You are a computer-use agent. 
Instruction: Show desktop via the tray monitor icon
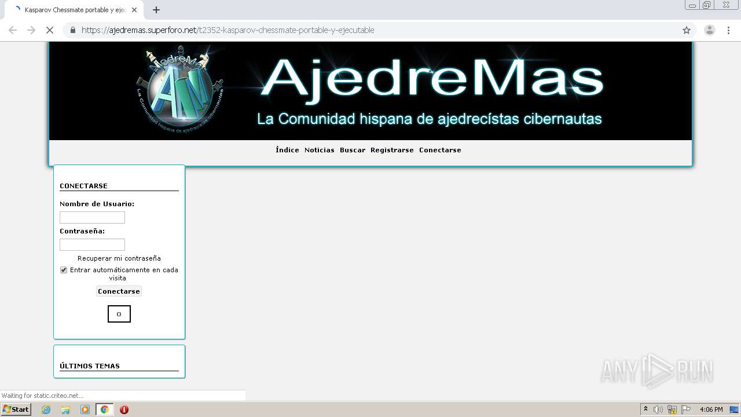tap(734, 409)
